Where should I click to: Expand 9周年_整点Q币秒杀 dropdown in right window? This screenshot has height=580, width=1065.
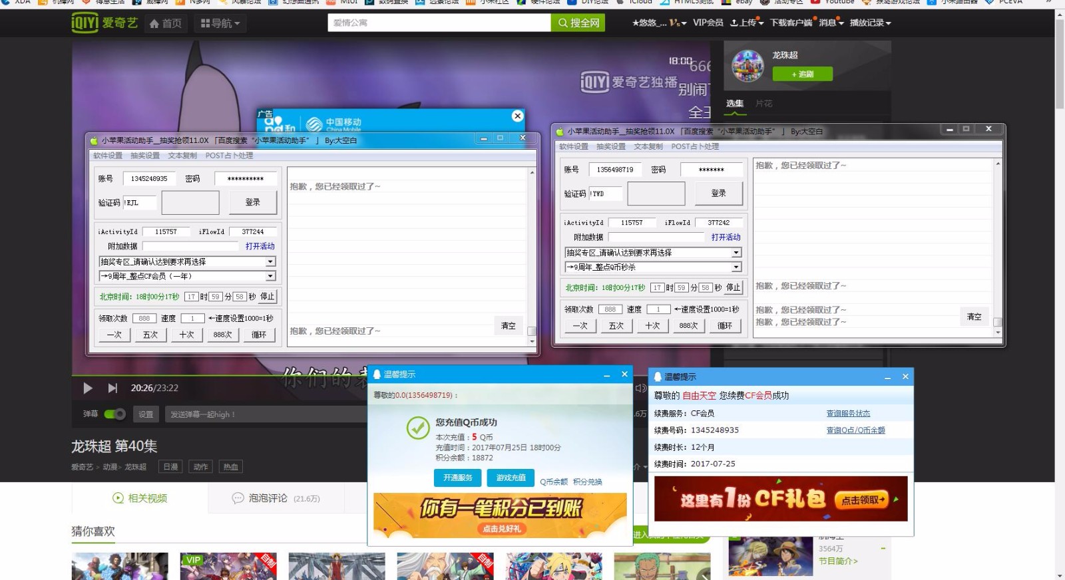click(x=737, y=267)
